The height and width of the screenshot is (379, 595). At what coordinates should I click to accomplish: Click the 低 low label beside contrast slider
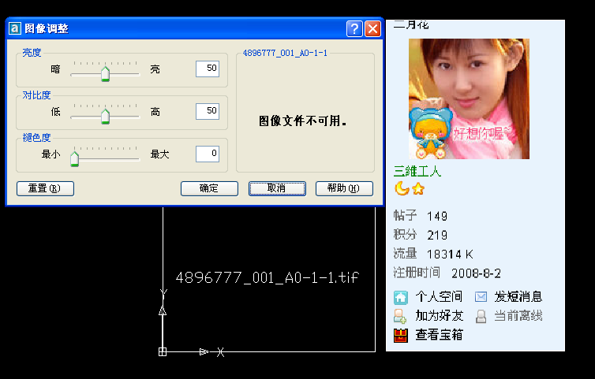tap(55, 112)
